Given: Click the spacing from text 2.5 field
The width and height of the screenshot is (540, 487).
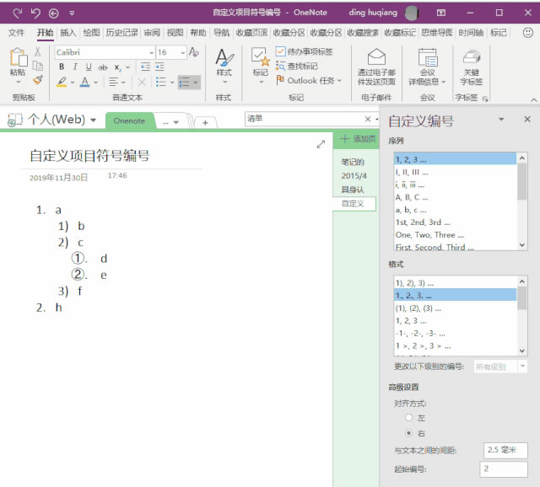Looking at the screenshot, I should (x=505, y=450).
